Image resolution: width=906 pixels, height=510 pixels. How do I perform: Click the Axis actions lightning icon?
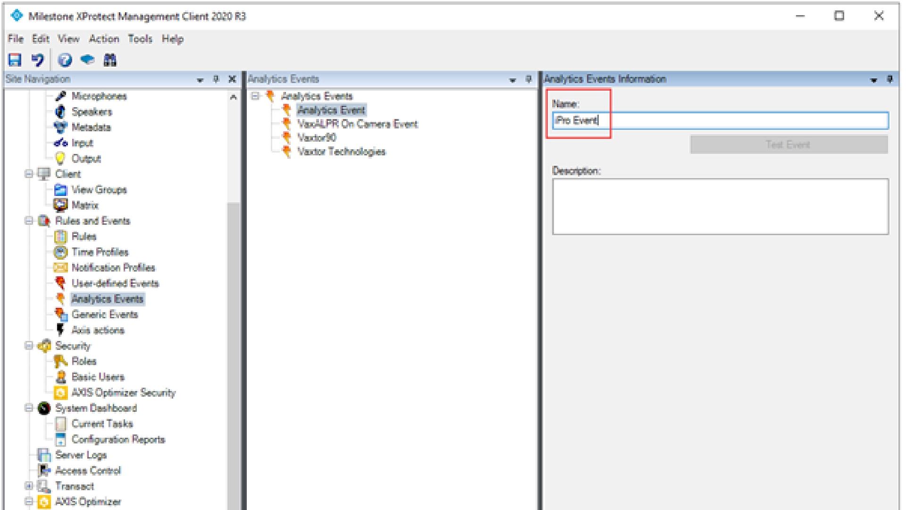pyautogui.click(x=60, y=330)
